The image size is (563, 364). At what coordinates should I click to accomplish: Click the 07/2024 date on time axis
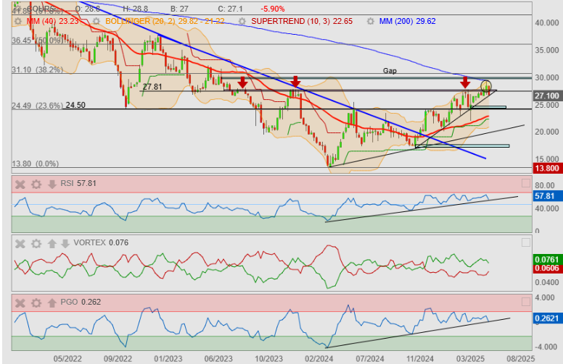tap(370, 359)
